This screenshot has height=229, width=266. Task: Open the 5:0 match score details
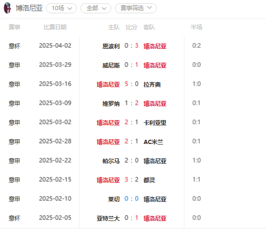(131, 84)
